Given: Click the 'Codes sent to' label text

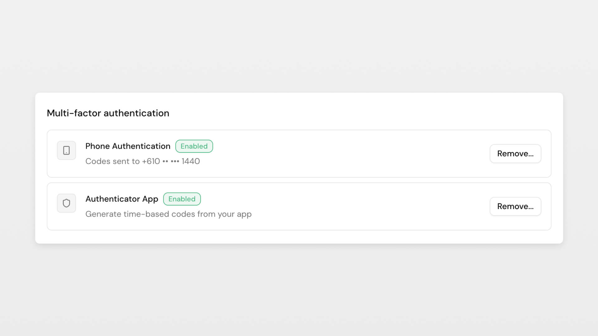Looking at the screenshot, I should [x=112, y=161].
